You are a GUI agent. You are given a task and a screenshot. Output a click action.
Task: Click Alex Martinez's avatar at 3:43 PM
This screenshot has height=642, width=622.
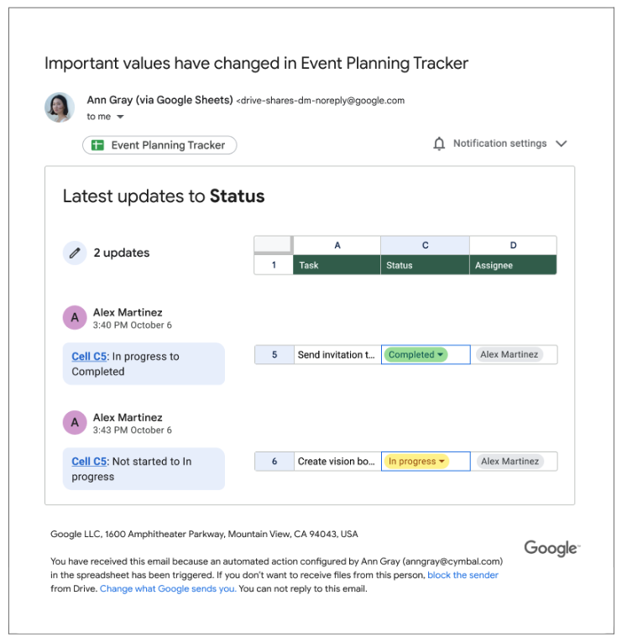click(75, 423)
